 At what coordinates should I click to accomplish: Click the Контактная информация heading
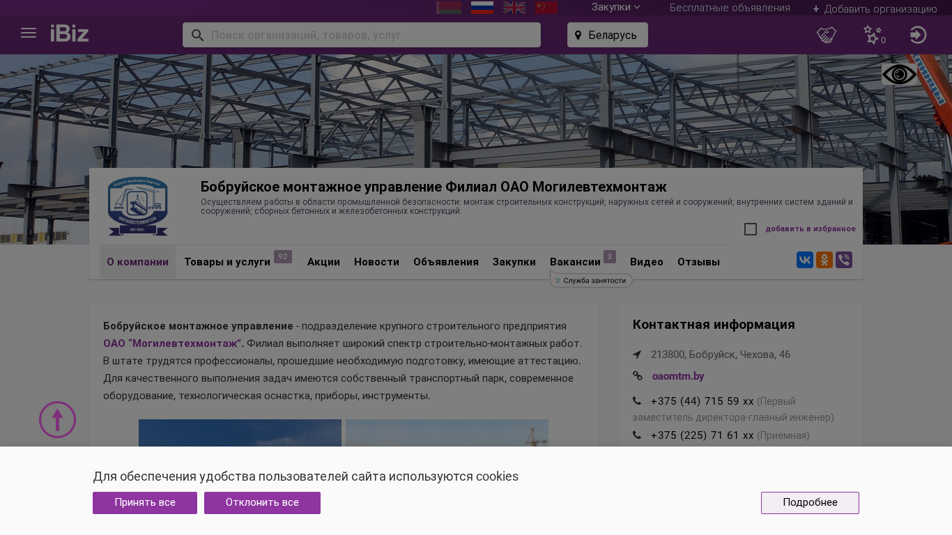714,325
